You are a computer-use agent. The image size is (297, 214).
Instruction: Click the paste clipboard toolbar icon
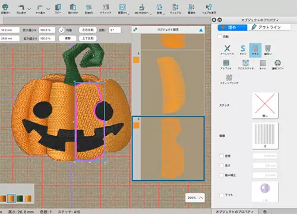73,9
